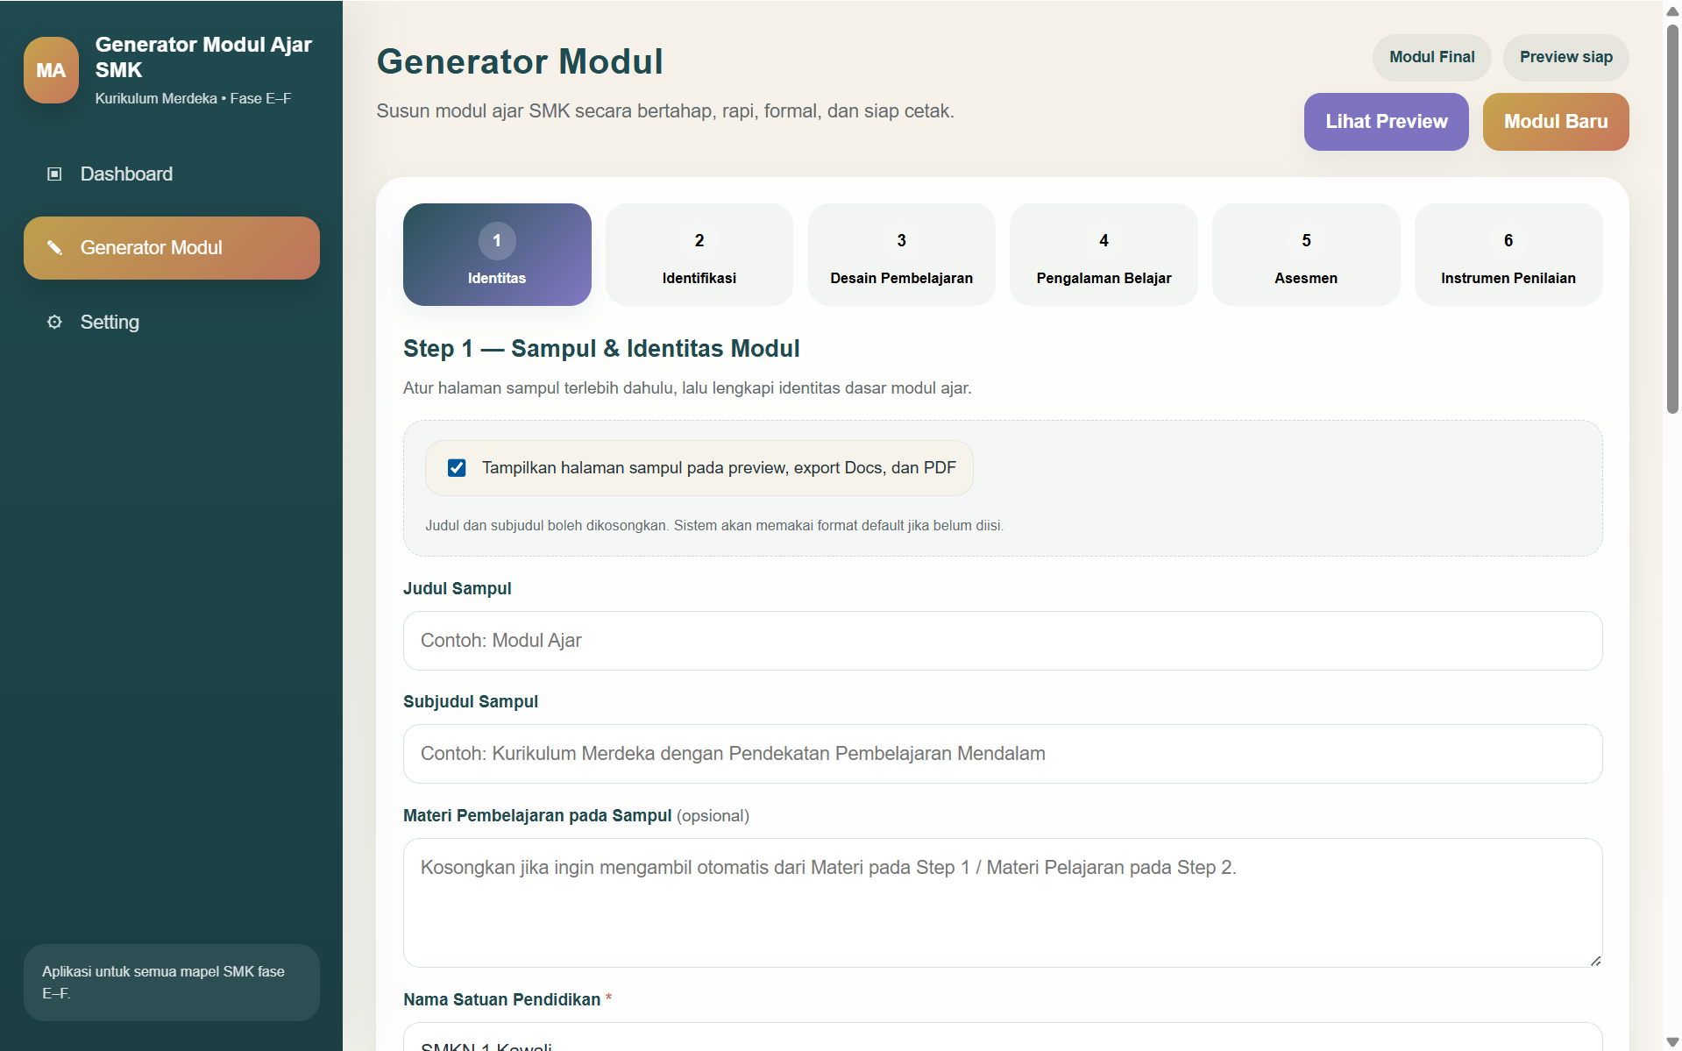Click 'Step 1 — Sampul & Identitas Modul' heading
The image size is (1682, 1051).
click(x=601, y=349)
